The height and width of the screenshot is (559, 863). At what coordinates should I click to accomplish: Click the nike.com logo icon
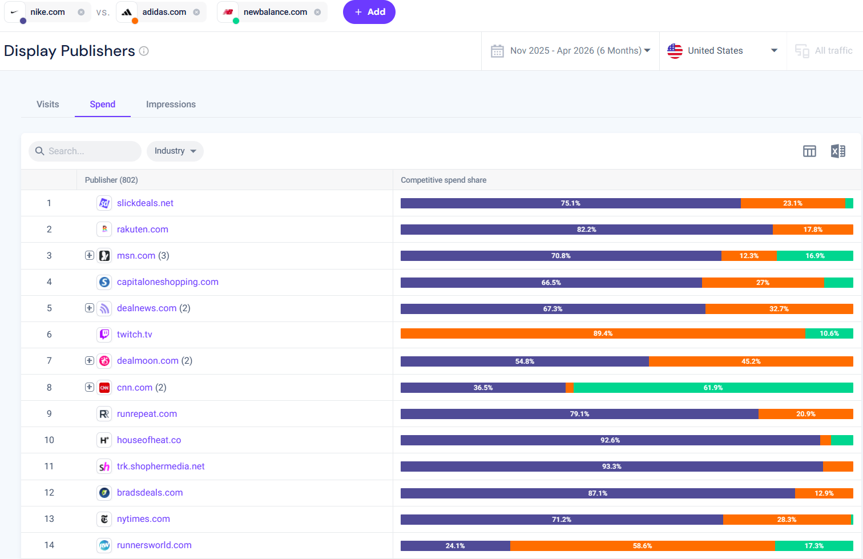pos(14,12)
